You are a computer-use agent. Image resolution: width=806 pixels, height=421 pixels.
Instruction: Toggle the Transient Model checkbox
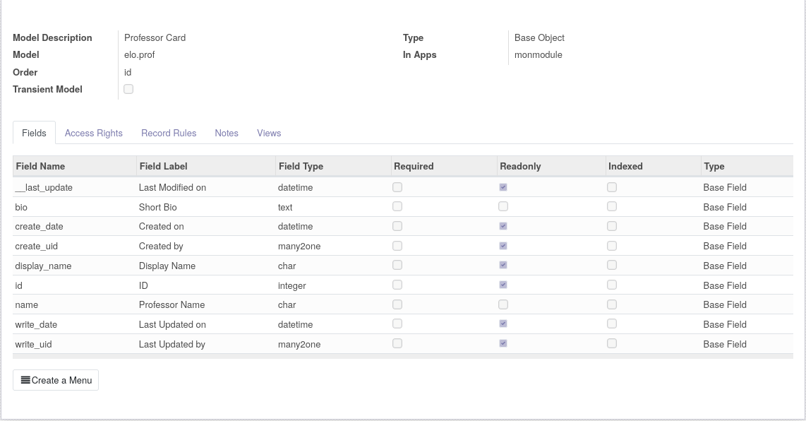click(128, 89)
